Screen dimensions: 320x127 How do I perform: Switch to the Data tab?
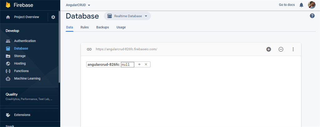click(x=70, y=27)
